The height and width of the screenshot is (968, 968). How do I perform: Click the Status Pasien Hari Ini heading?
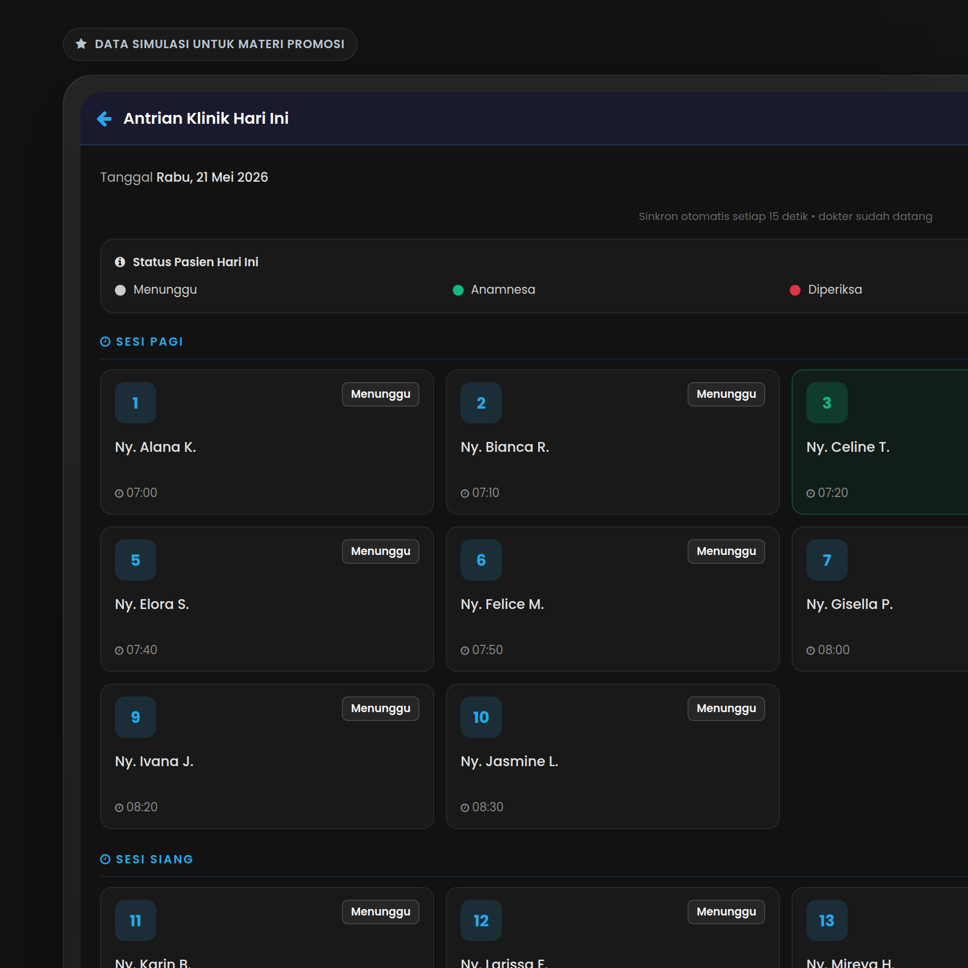[195, 262]
